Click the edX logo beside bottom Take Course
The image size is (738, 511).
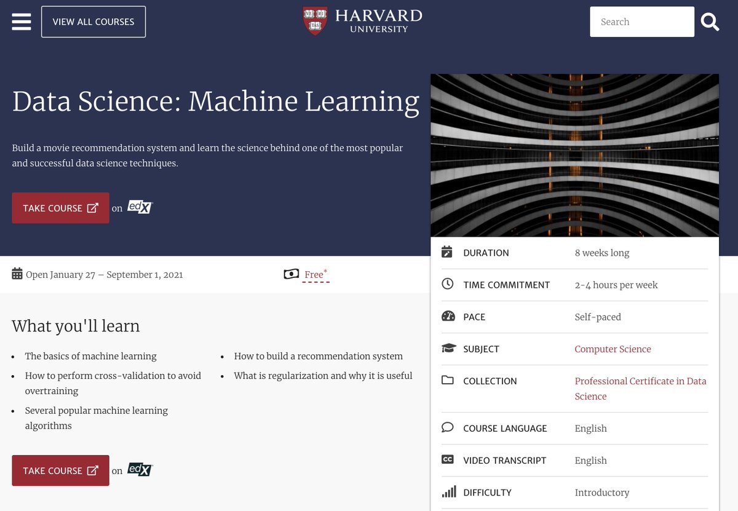140,470
